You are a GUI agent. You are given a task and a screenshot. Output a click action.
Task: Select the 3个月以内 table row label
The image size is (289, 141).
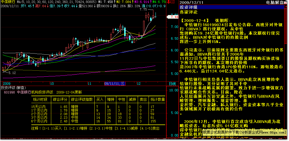pyautogui.click(x=39, y=118)
